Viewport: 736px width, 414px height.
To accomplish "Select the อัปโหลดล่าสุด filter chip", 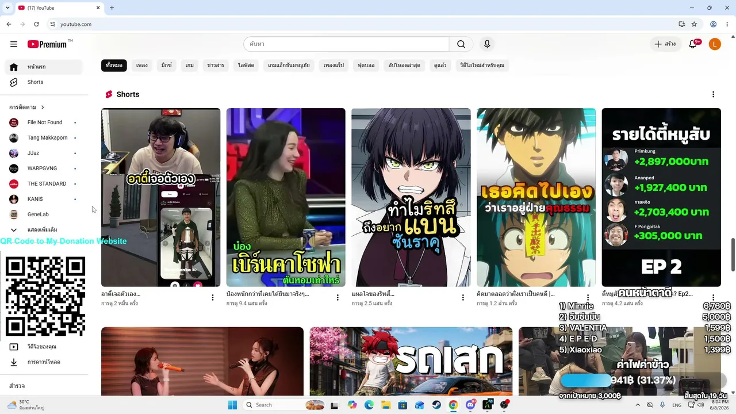I will coord(404,66).
